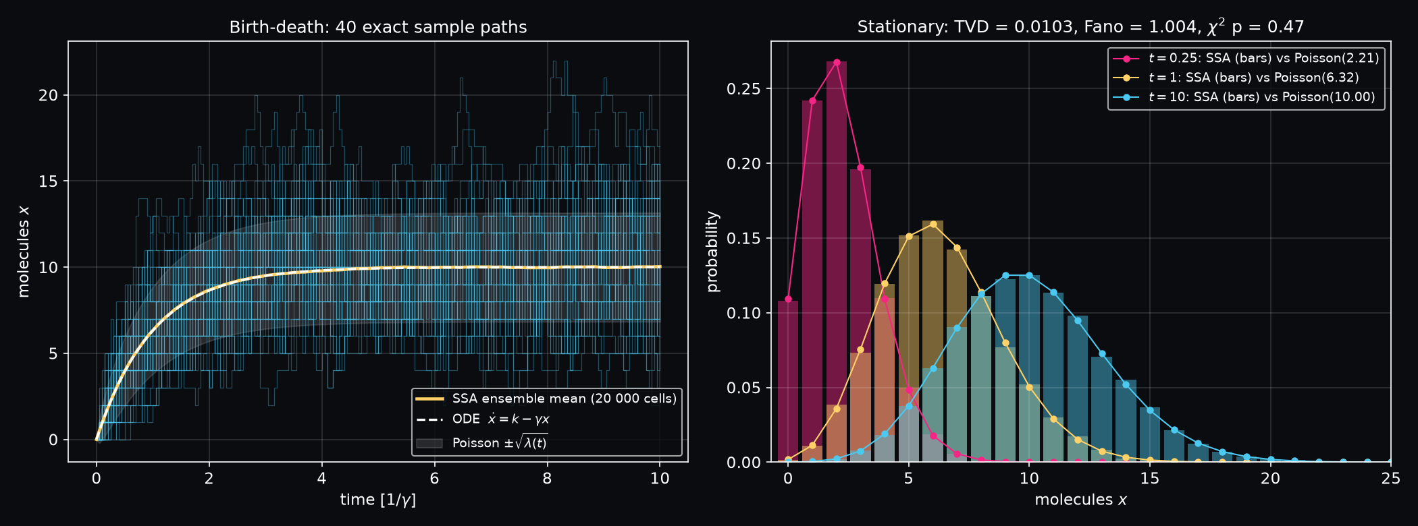Click the 0.10 tick label on the probability axis
Viewport: 1418px width, 526px height.
[743, 314]
